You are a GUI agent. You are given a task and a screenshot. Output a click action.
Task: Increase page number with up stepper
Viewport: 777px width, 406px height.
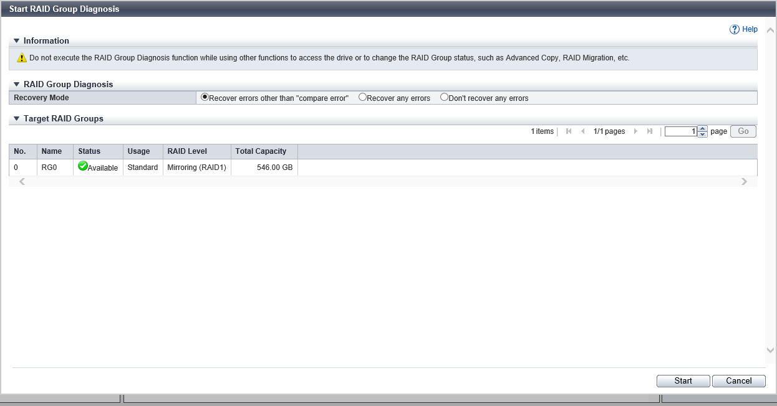tap(703, 129)
